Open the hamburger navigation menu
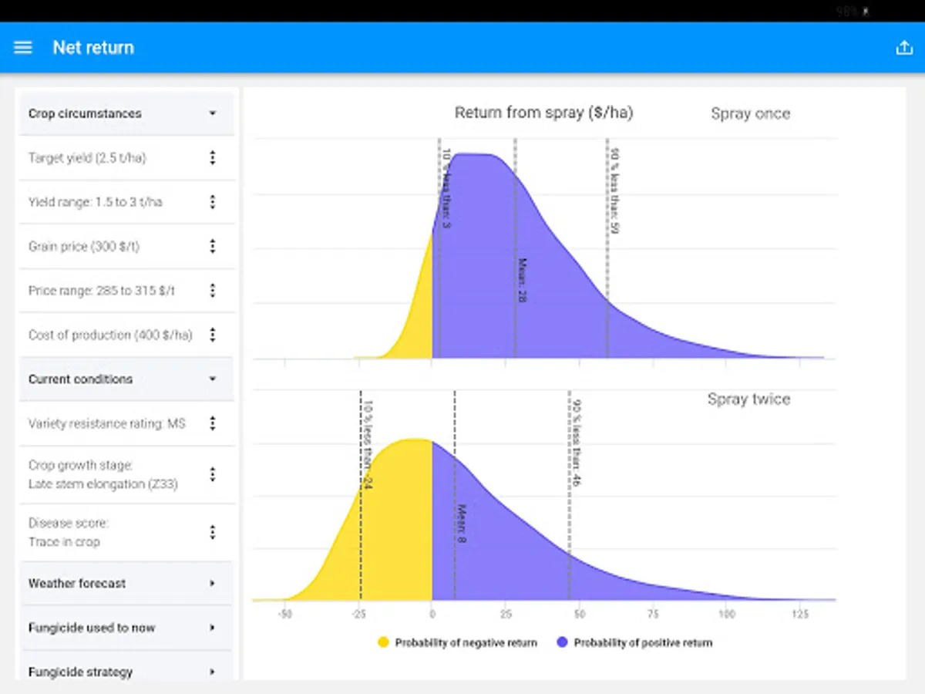Image resolution: width=925 pixels, height=694 pixels. pyautogui.click(x=23, y=47)
